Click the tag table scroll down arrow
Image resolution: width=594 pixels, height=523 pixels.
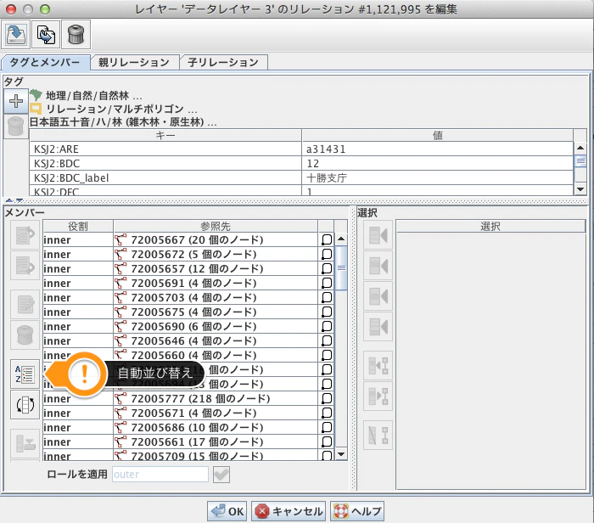tap(580, 188)
